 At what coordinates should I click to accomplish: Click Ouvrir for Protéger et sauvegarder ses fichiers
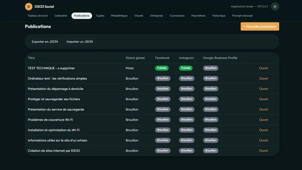coord(263,99)
